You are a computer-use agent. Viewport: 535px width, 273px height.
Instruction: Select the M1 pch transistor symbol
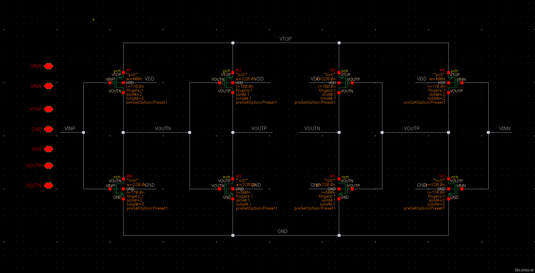pos(119,83)
